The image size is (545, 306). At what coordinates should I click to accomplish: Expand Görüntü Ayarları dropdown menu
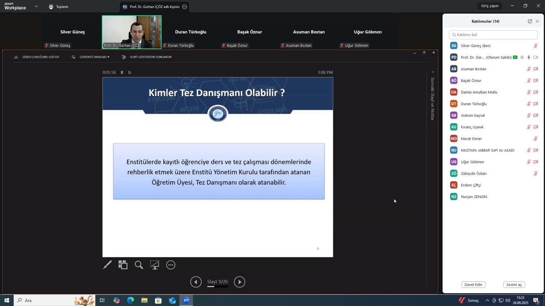(x=90, y=57)
